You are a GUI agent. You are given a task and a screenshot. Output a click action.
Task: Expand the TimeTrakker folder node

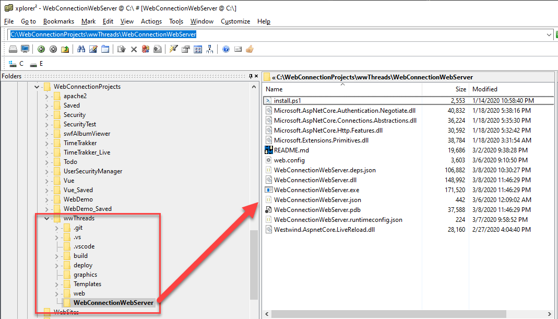click(x=46, y=143)
